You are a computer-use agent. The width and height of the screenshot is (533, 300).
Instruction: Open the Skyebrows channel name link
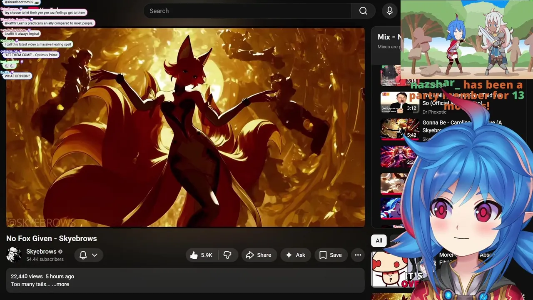click(41, 252)
